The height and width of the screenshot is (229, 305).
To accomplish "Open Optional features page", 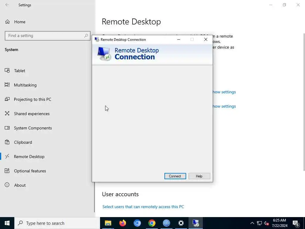I will [30, 171].
